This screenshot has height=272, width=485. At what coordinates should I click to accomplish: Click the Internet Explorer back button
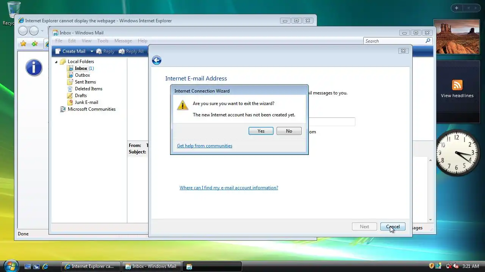[x=23, y=31]
